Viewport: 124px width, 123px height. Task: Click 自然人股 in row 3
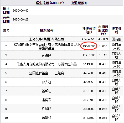click(x=116, y=55)
